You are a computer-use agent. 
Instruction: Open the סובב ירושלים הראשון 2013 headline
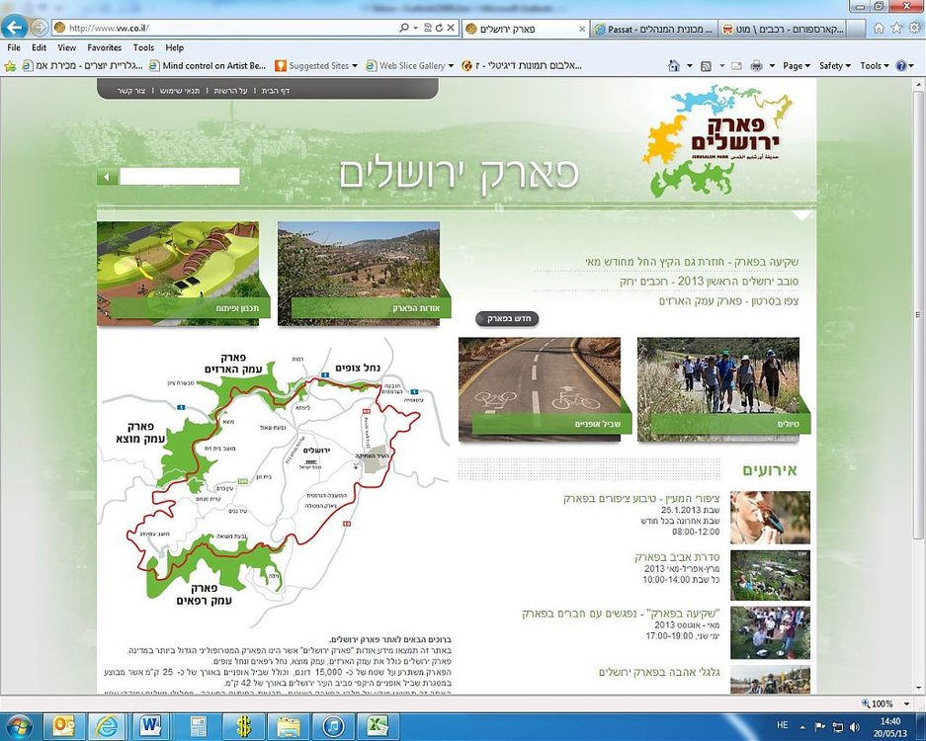point(710,281)
